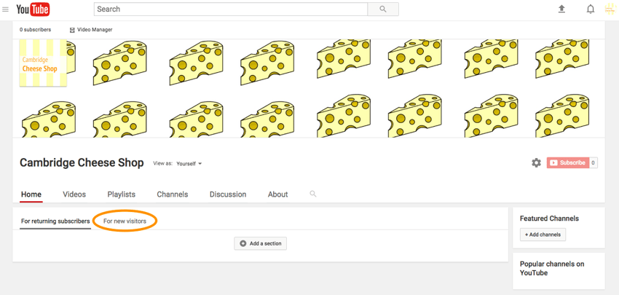Open the notifications bell
This screenshot has height=295, width=619.
[591, 9]
